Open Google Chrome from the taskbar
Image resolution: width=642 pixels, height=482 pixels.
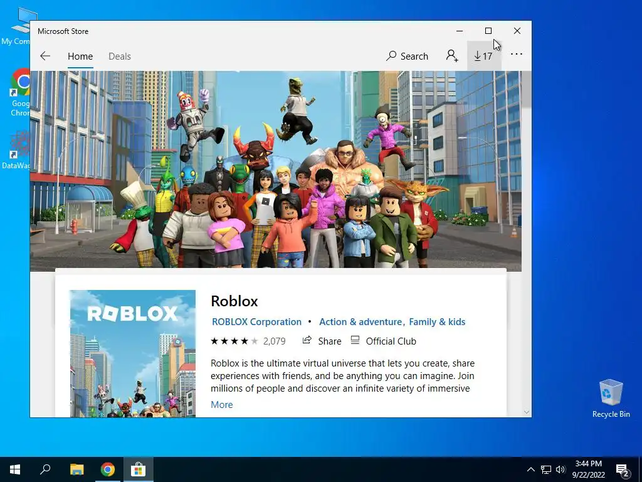pyautogui.click(x=108, y=469)
